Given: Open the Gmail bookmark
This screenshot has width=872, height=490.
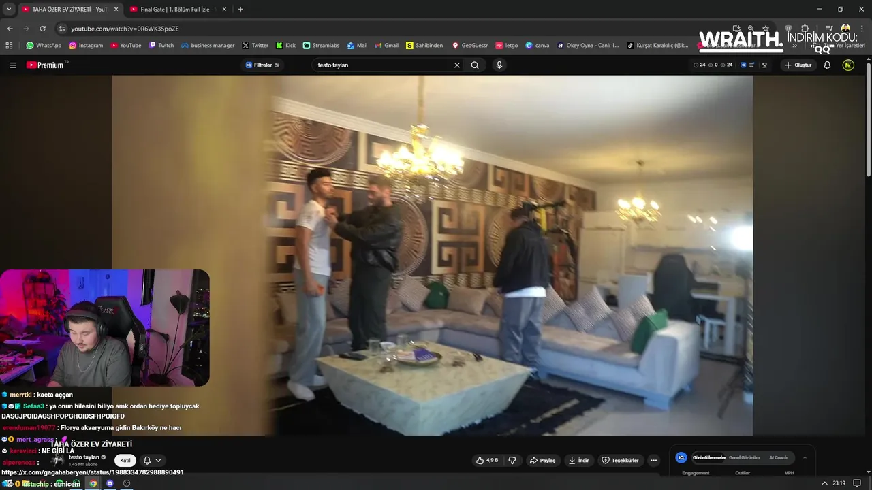Looking at the screenshot, I should point(387,46).
